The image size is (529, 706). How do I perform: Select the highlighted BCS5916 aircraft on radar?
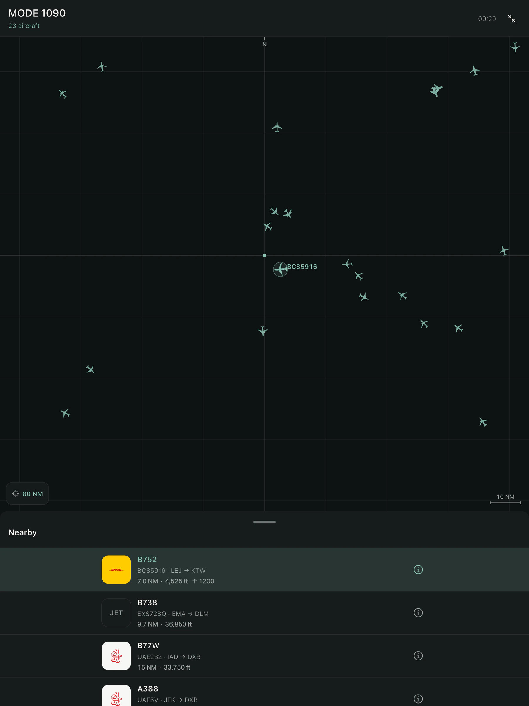click(x=280, y=269)
